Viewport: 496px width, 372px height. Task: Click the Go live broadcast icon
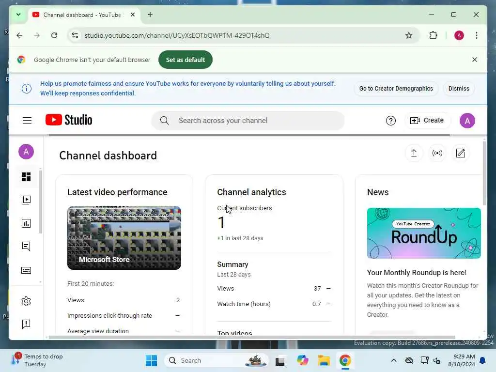coord(437,153)
